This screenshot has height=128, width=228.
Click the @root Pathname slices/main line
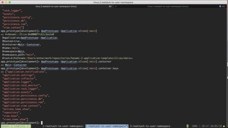point(68,58)
